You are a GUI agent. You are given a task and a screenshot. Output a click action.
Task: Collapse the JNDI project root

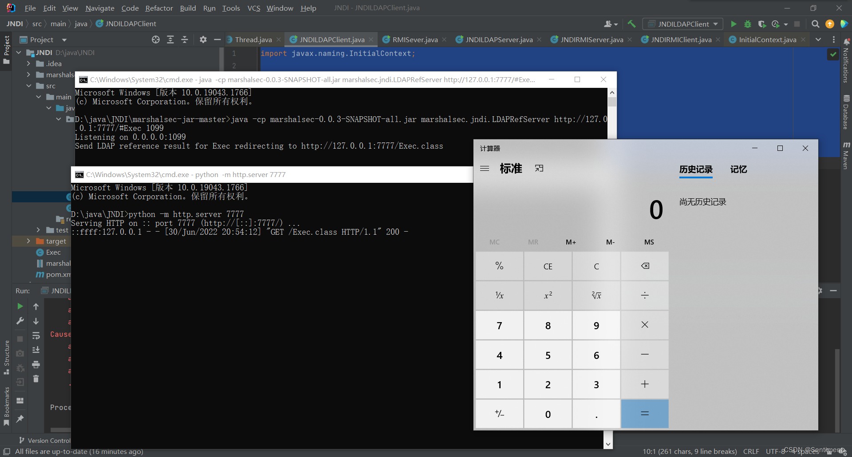pyautogui.click(x=19, y=52)
